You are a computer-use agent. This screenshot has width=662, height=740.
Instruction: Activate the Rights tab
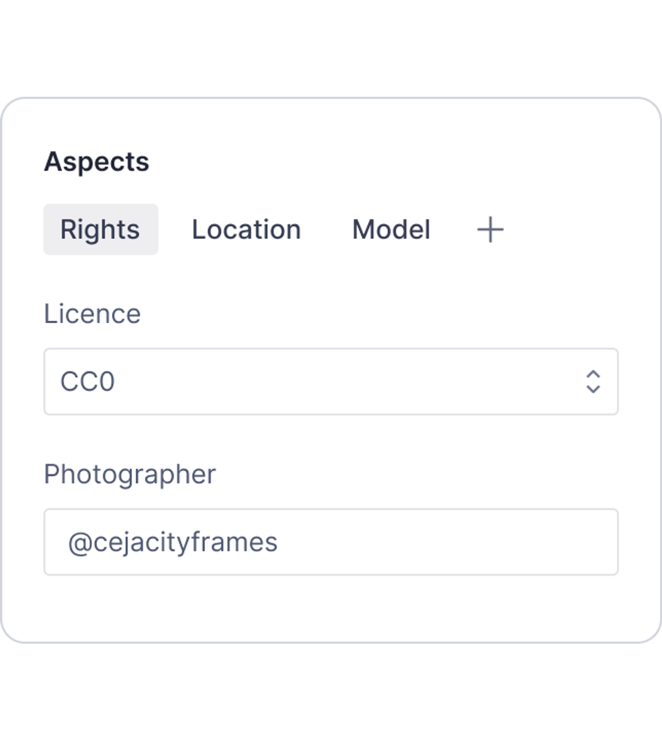coord(100,229)
